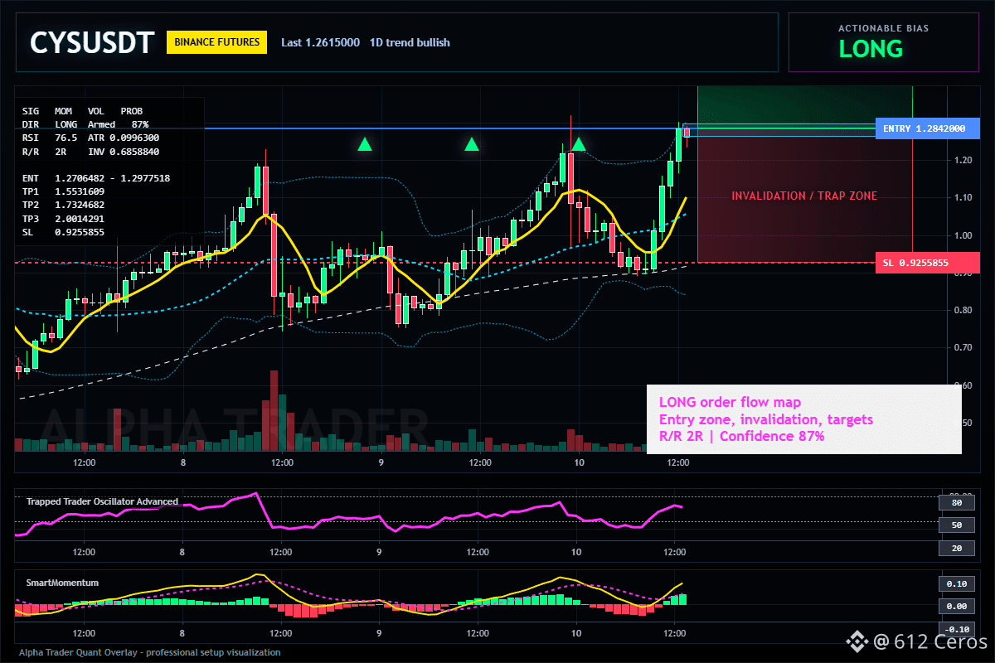
Task: Click Entry zone, invalidation, targets annotation text
Action: [x=766, y=419]
